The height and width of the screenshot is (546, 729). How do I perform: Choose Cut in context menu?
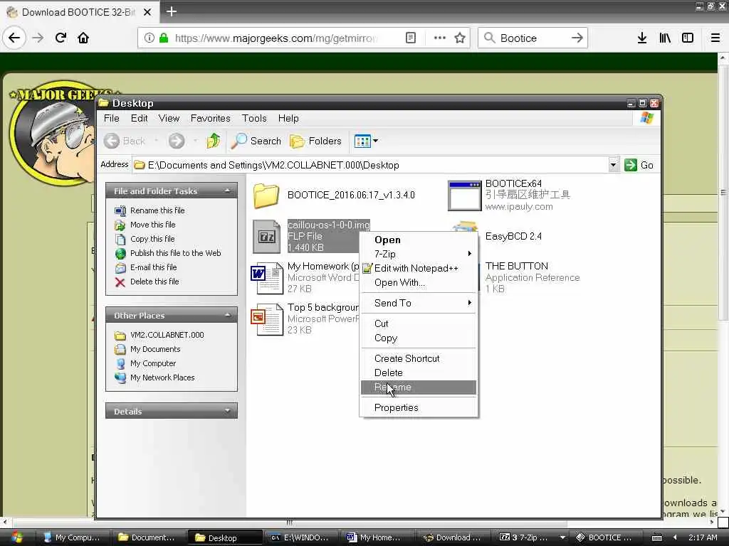(419, 323)
